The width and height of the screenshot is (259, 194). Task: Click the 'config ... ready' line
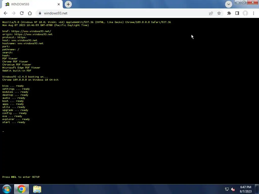[14, 113]
